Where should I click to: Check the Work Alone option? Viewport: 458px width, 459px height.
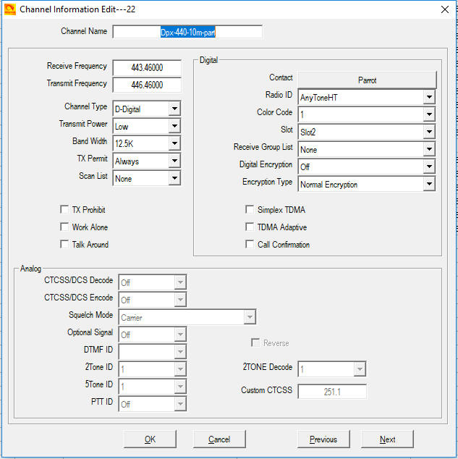coord(65,227)
